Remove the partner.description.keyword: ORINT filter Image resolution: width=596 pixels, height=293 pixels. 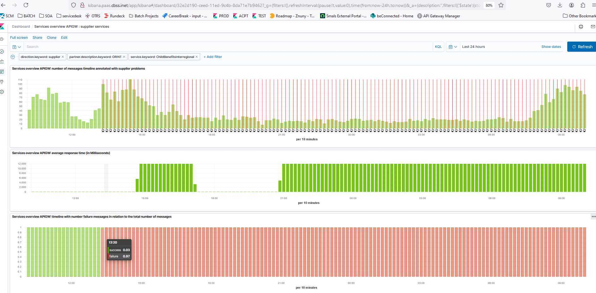click(x=124, y=57)
